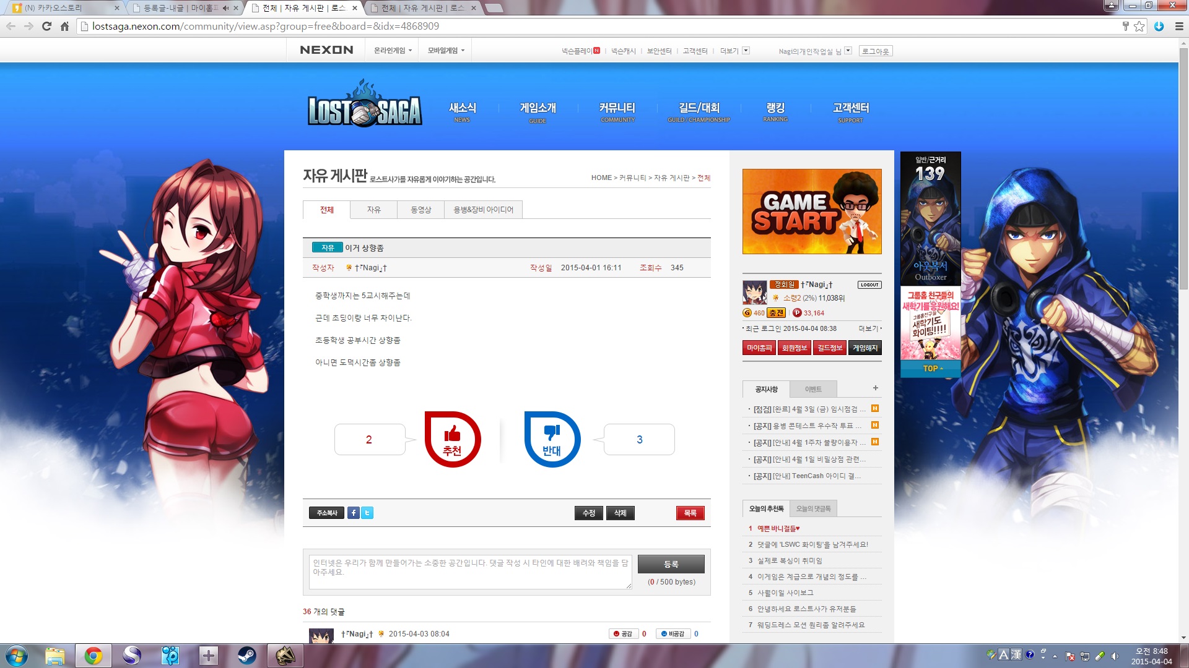Click the 공감 icon on first comment

point(624,633)
